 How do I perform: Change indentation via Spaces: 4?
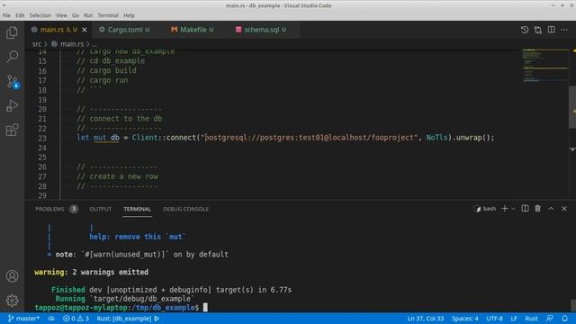(465, 319)
